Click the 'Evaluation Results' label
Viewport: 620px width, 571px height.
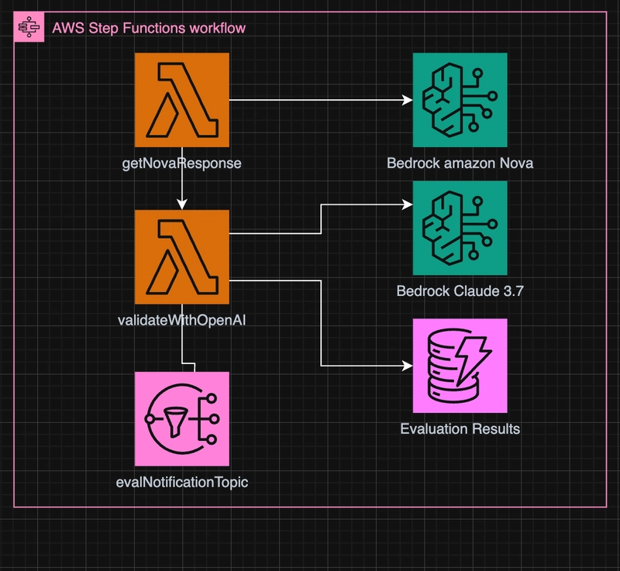pyautogui.click(x=460, y=428)
